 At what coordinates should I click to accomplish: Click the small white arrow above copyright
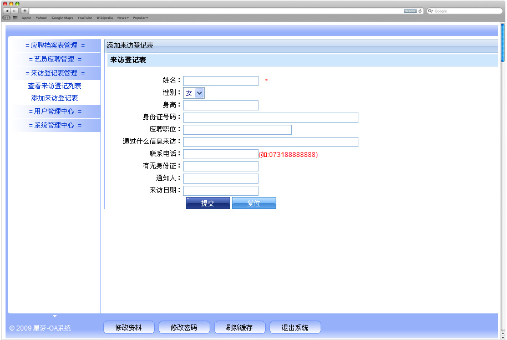54,316
